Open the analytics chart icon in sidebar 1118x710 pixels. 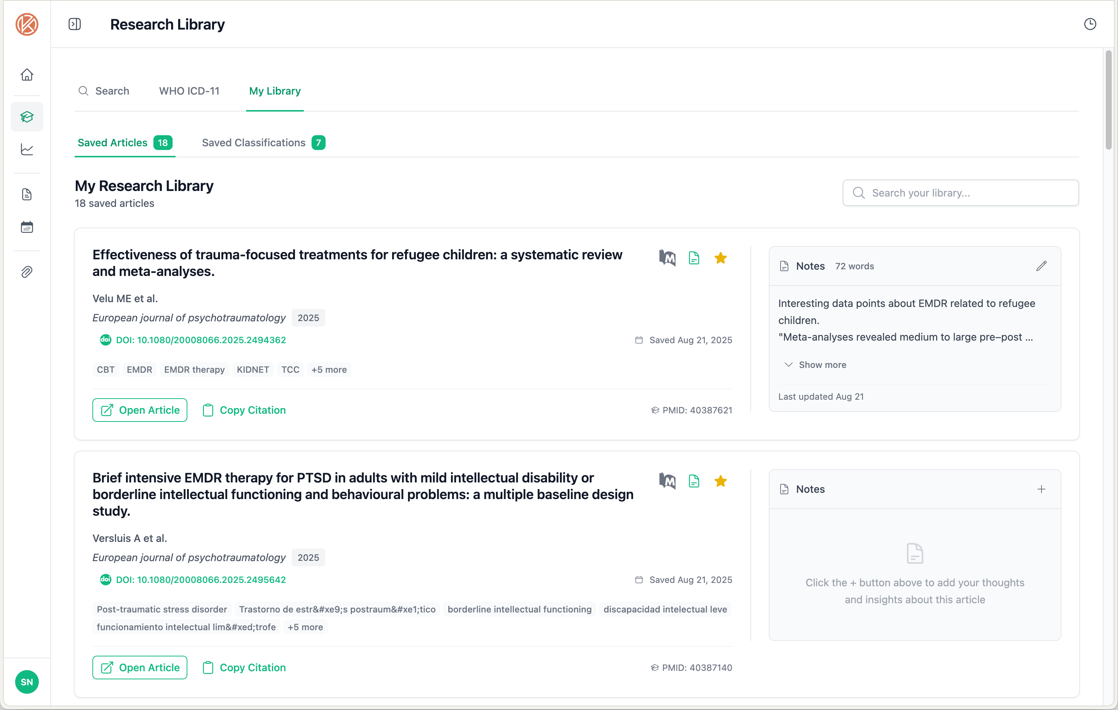[x=27, y=149]
